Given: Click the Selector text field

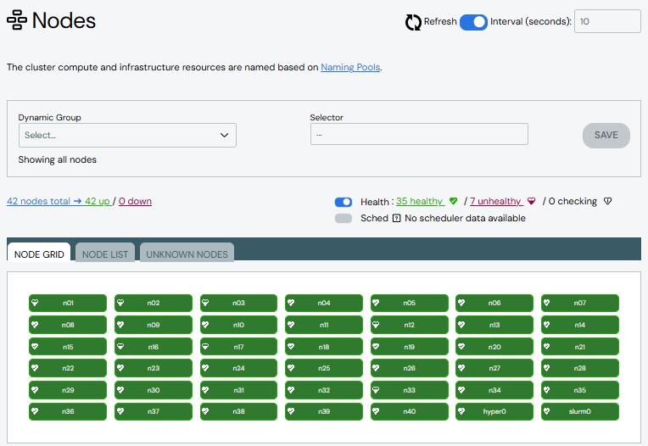Looking at the screenshot, I should coord(419,134).
